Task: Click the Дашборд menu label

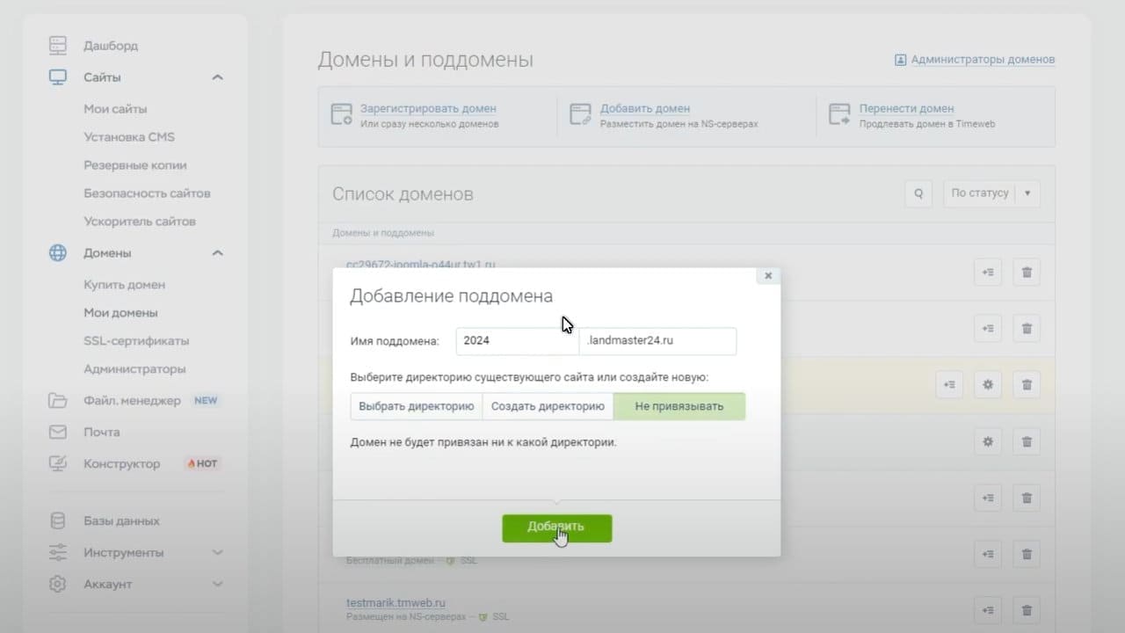Action: [x=111, y=46]
